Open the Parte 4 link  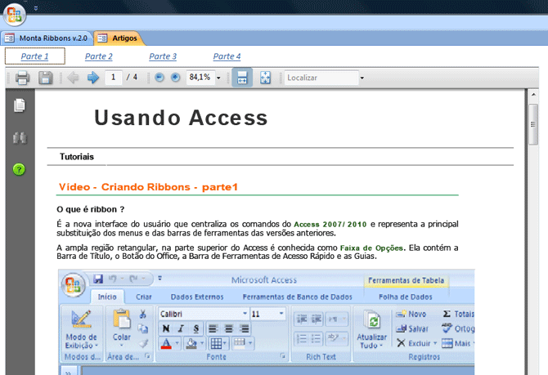tap(227, 56)
